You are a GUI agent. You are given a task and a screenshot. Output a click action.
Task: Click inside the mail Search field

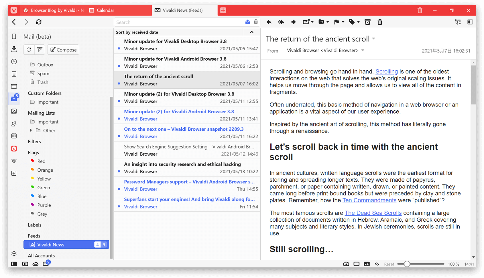coord(172,22)
